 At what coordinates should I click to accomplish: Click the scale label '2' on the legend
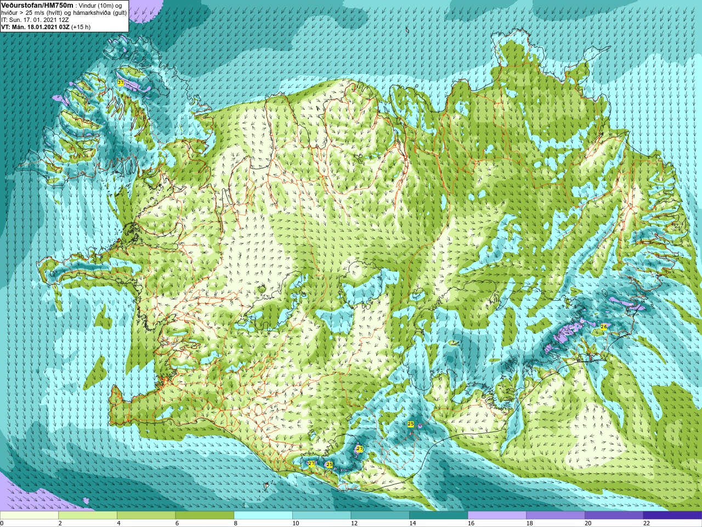pos(60,523)
